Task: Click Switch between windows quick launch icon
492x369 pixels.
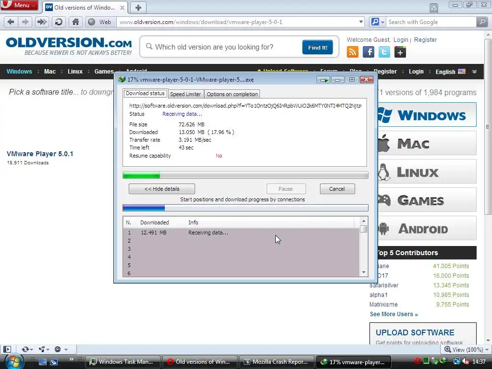Action: coord(54,362)
